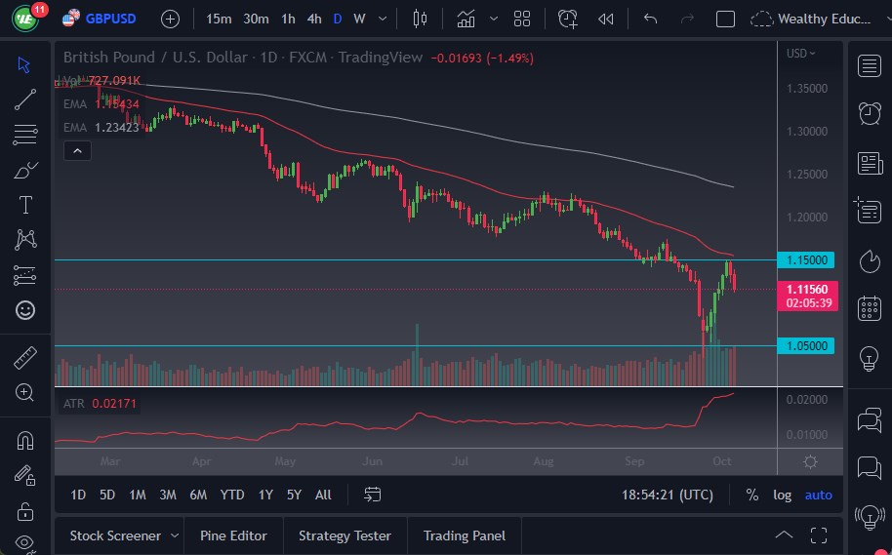Toggle percent scale on price axis
This screenshot has height=555, width=892.
[x=751, y=495]
